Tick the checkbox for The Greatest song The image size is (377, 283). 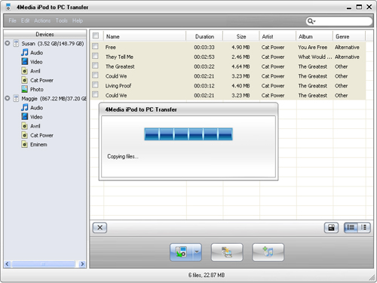point(95,66)
